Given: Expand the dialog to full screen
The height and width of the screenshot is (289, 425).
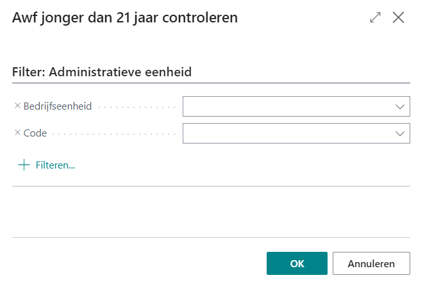Looking at the screenshot, I should point(376,18).
